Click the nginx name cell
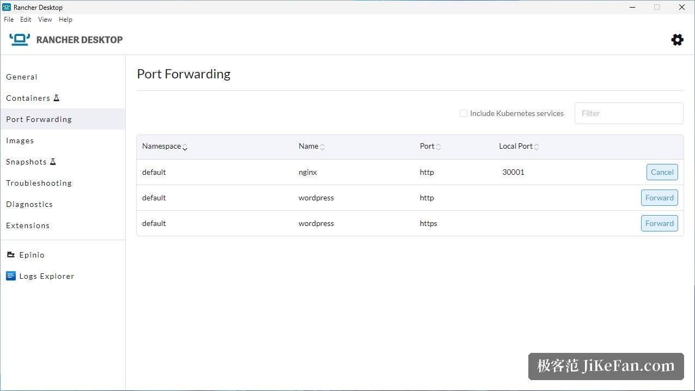The height and width of the screenshot is (391, 695). tap(308, 172)
